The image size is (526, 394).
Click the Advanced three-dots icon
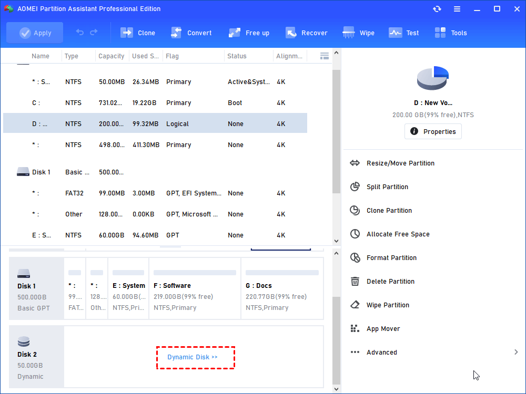pos(355,352)
